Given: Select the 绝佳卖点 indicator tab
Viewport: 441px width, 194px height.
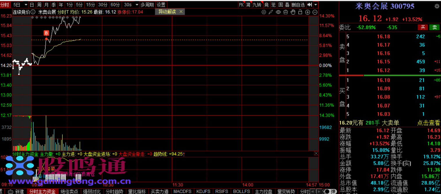Looking at the screenshot, I should tap(69, 191).
